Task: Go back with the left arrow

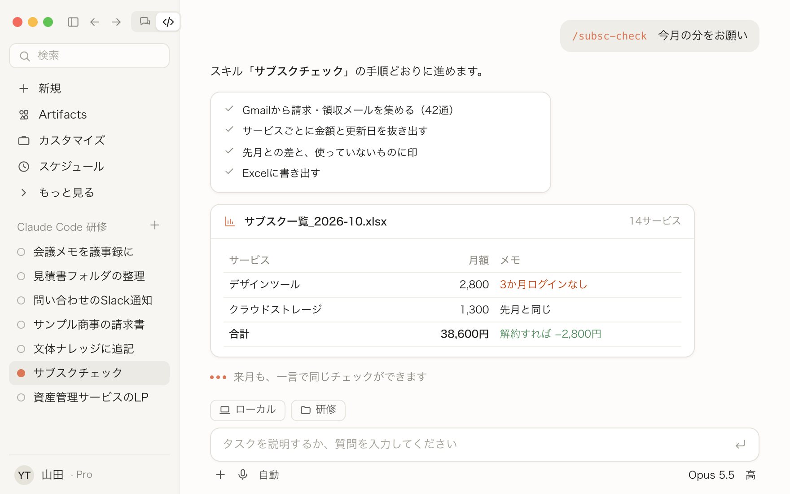Action: [95, 22]
